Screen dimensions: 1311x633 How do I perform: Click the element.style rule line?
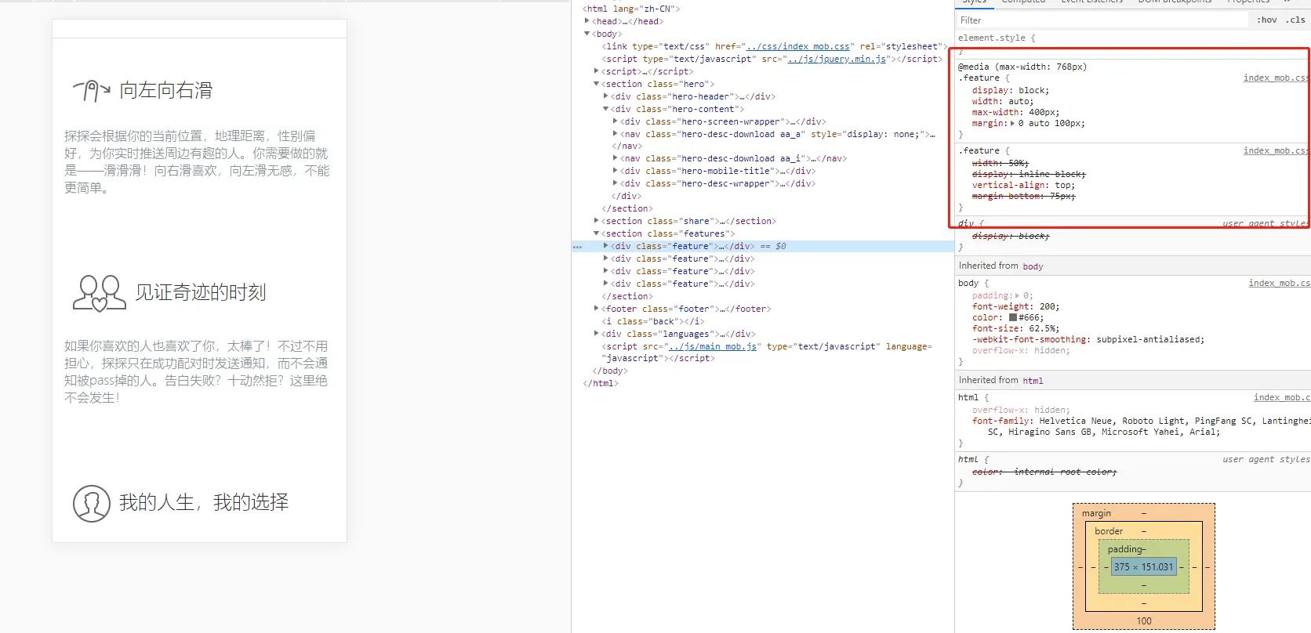[997, 38]
